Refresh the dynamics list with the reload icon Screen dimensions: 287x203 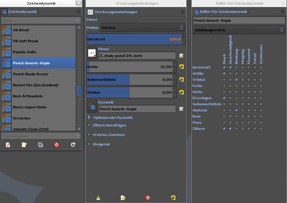click(73, 145)
